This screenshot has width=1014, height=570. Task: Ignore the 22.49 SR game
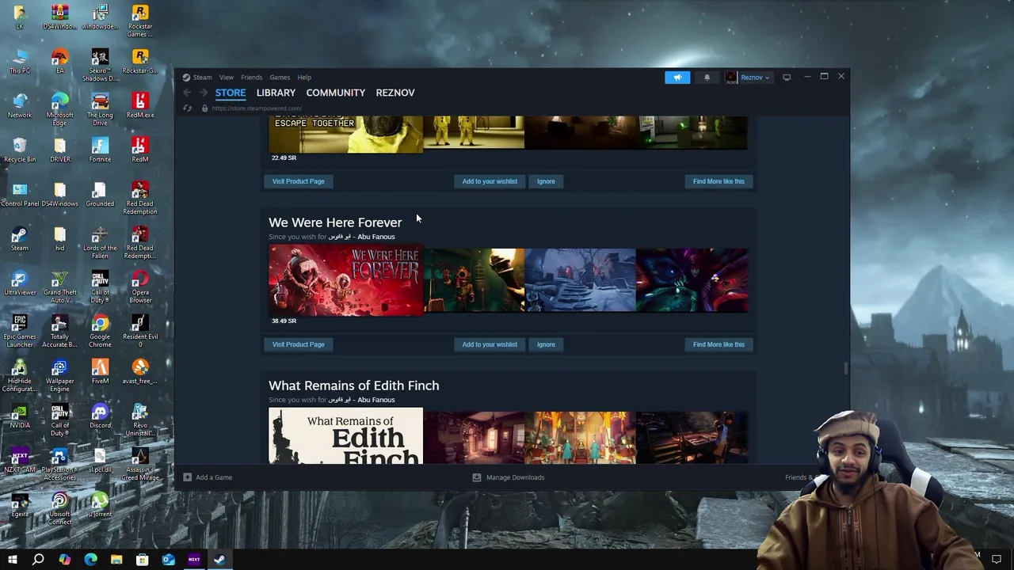point(546,181)
